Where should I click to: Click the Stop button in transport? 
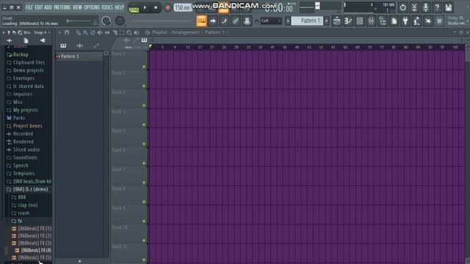tap(156, 7)
